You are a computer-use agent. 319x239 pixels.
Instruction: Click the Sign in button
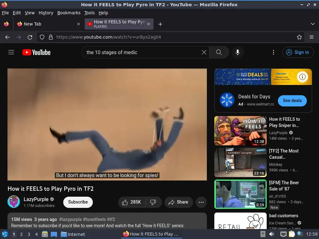tap(298, 52)
